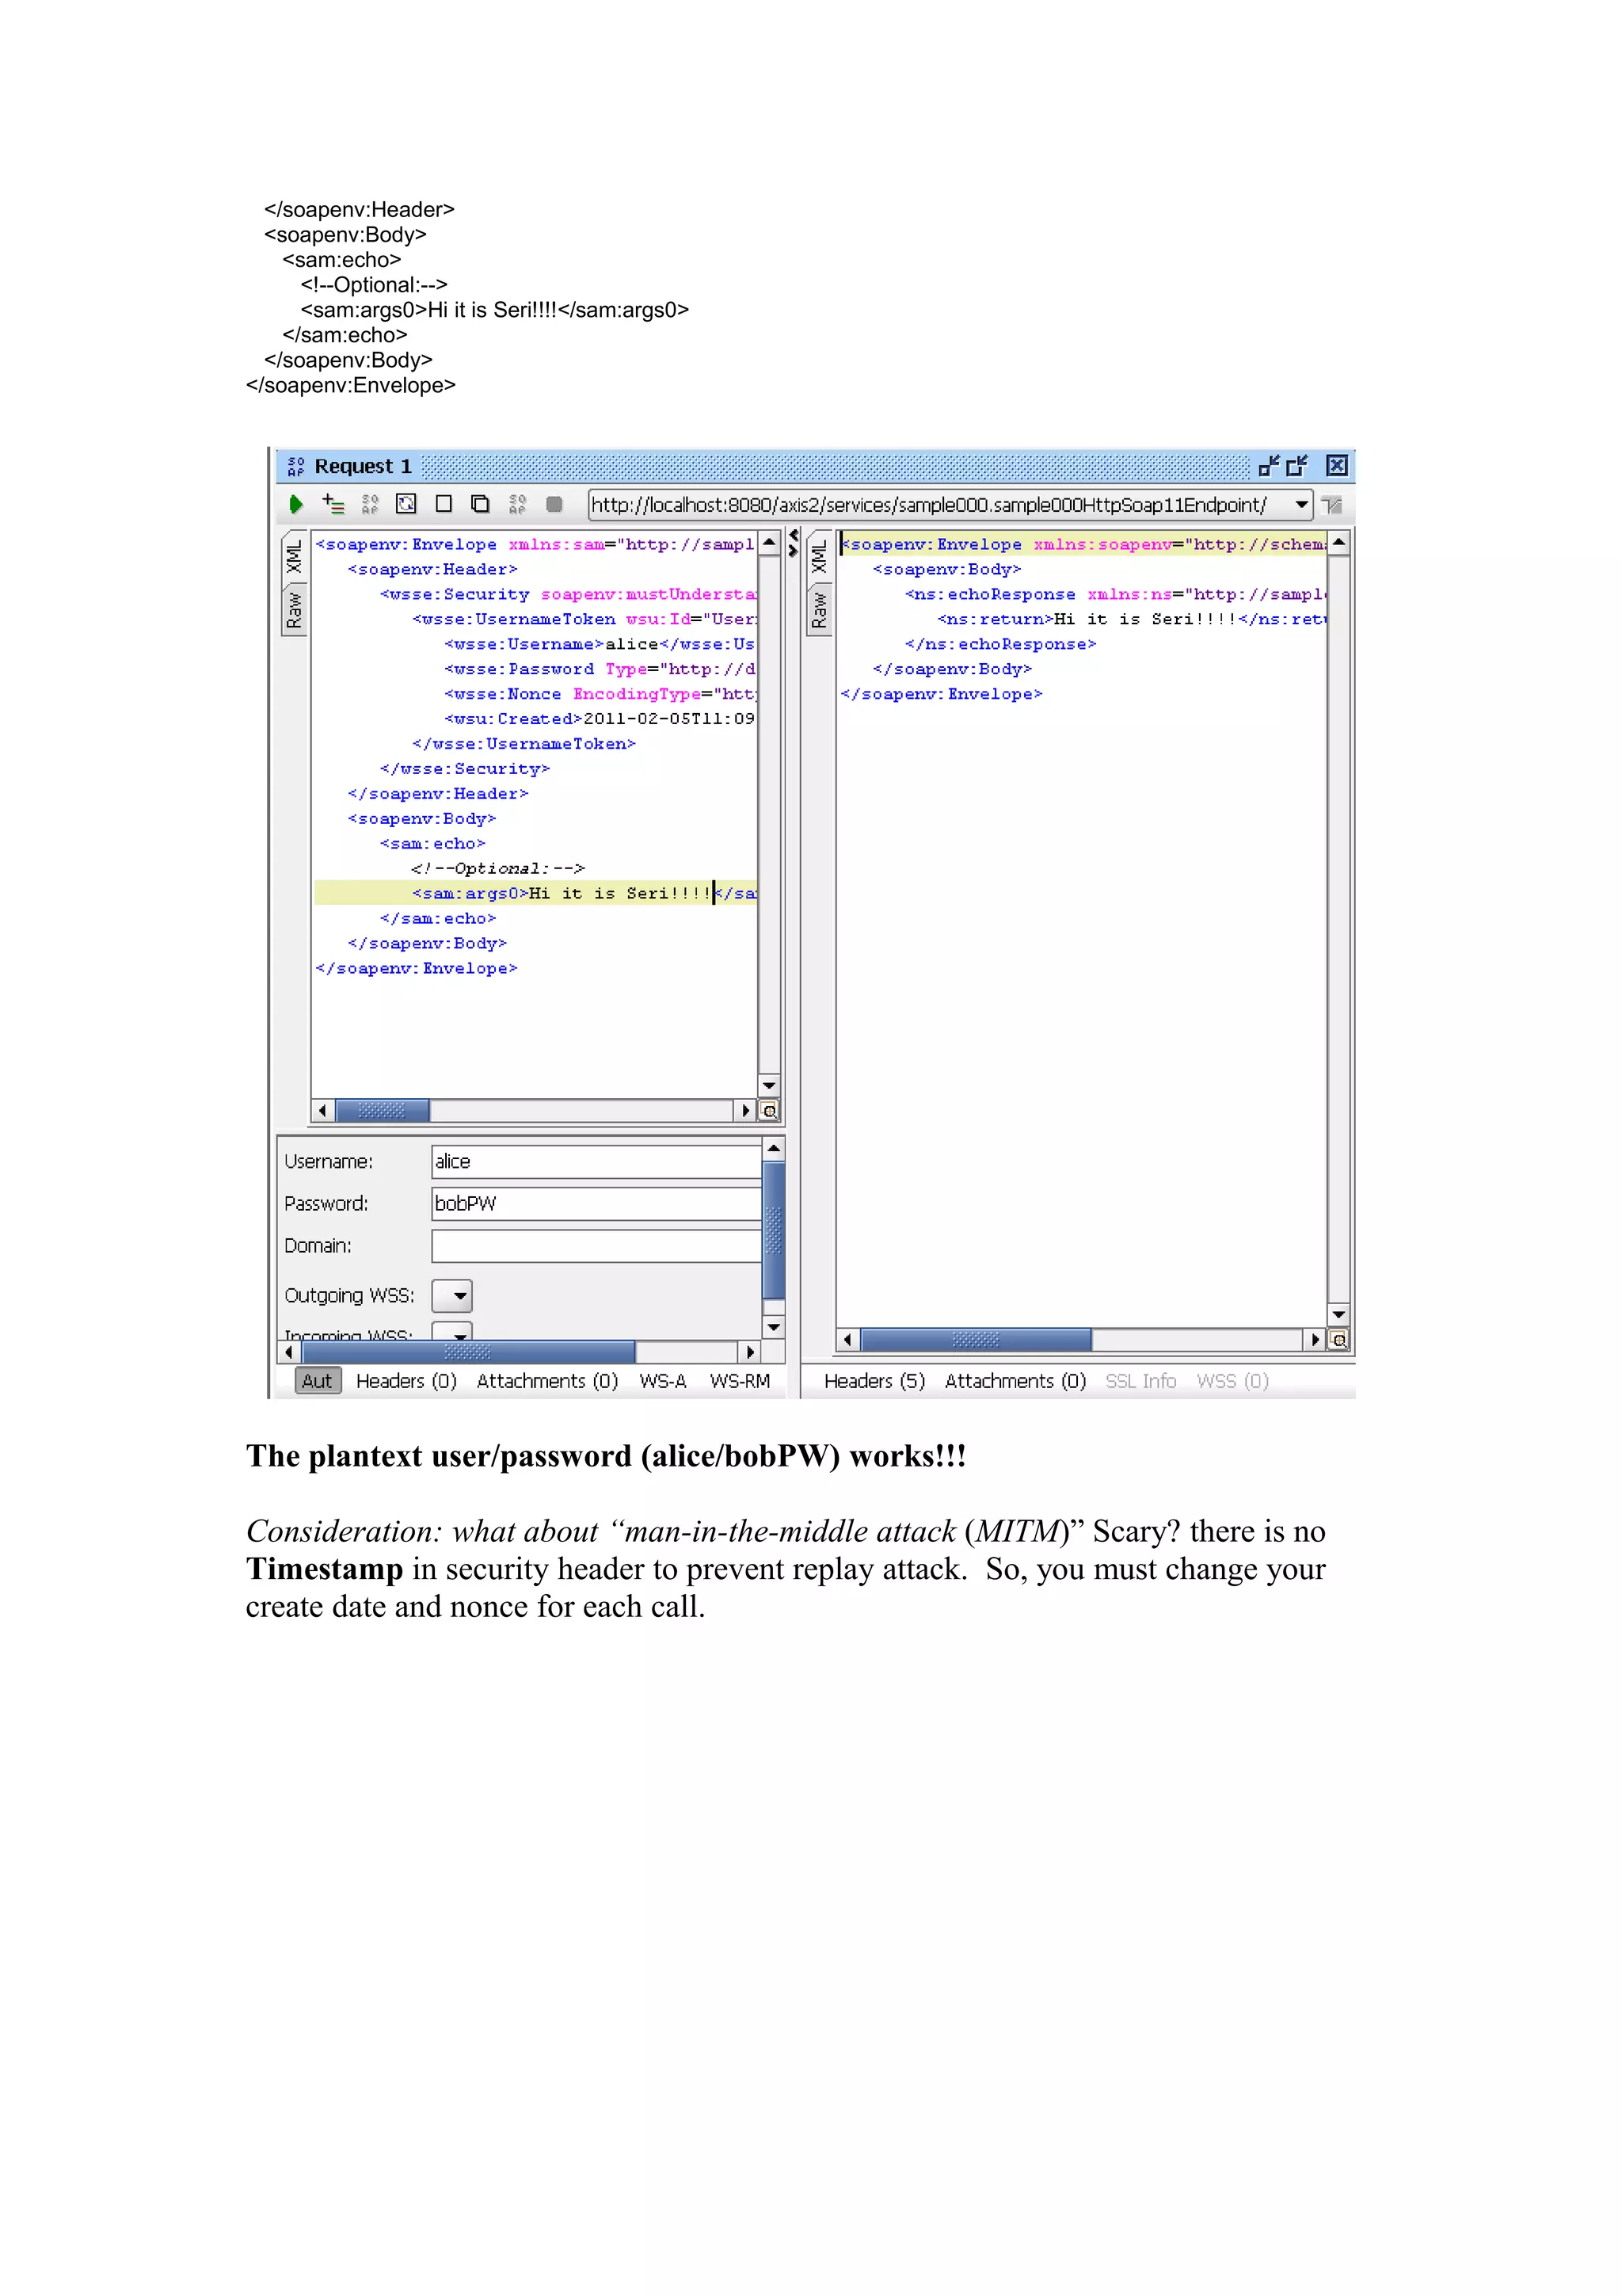Switch response editor to XML view tab
The width and height of the screenshot is (1622, 2296).
[818, 556]
